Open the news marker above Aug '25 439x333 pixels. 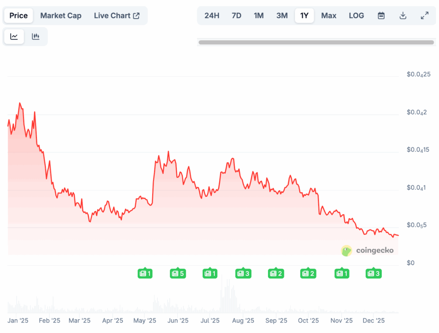click(243, 273)
